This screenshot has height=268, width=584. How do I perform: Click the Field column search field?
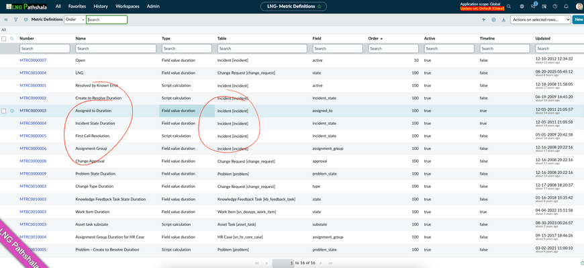point(338,48)
